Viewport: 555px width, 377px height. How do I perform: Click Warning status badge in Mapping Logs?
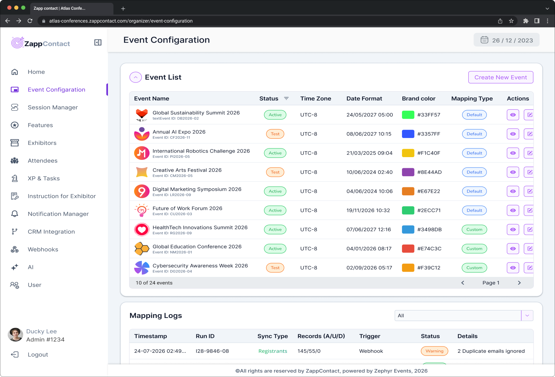tap(434, 351)
